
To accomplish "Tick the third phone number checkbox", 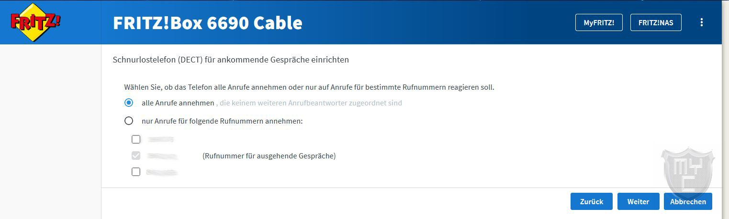I will (136, 172).
